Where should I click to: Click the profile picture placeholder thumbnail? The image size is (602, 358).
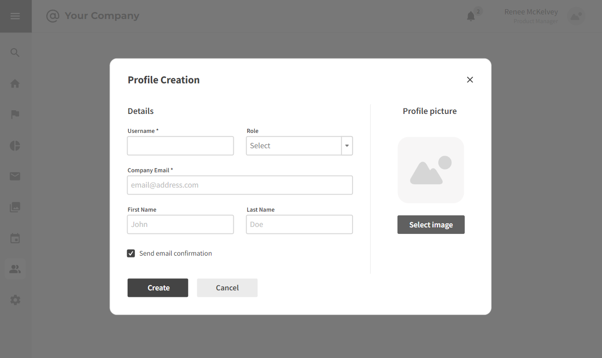[x=430, y=170]
